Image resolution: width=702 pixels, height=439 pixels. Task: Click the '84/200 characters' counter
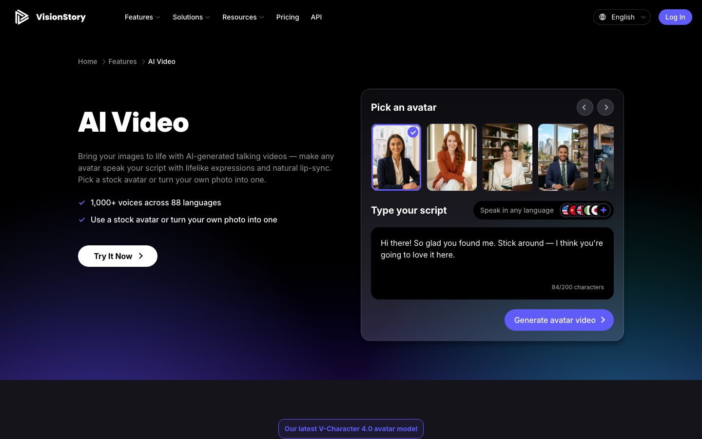(x=578, y=287)
